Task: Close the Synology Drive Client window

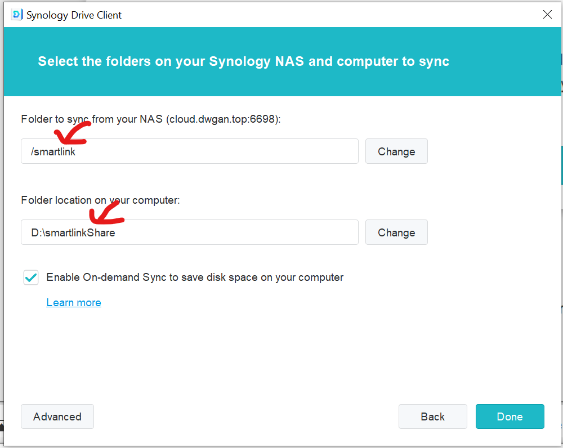Action: pos(547,15)
